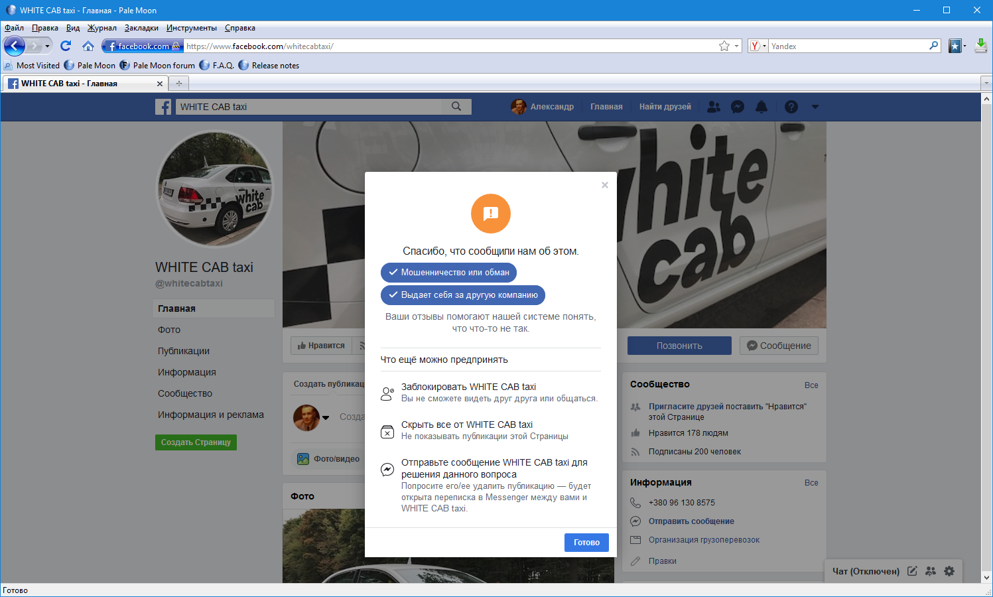This screenshot has height=597, width=993.
Task: Open Facebook notifications bell icon
Action: [761, 107]
